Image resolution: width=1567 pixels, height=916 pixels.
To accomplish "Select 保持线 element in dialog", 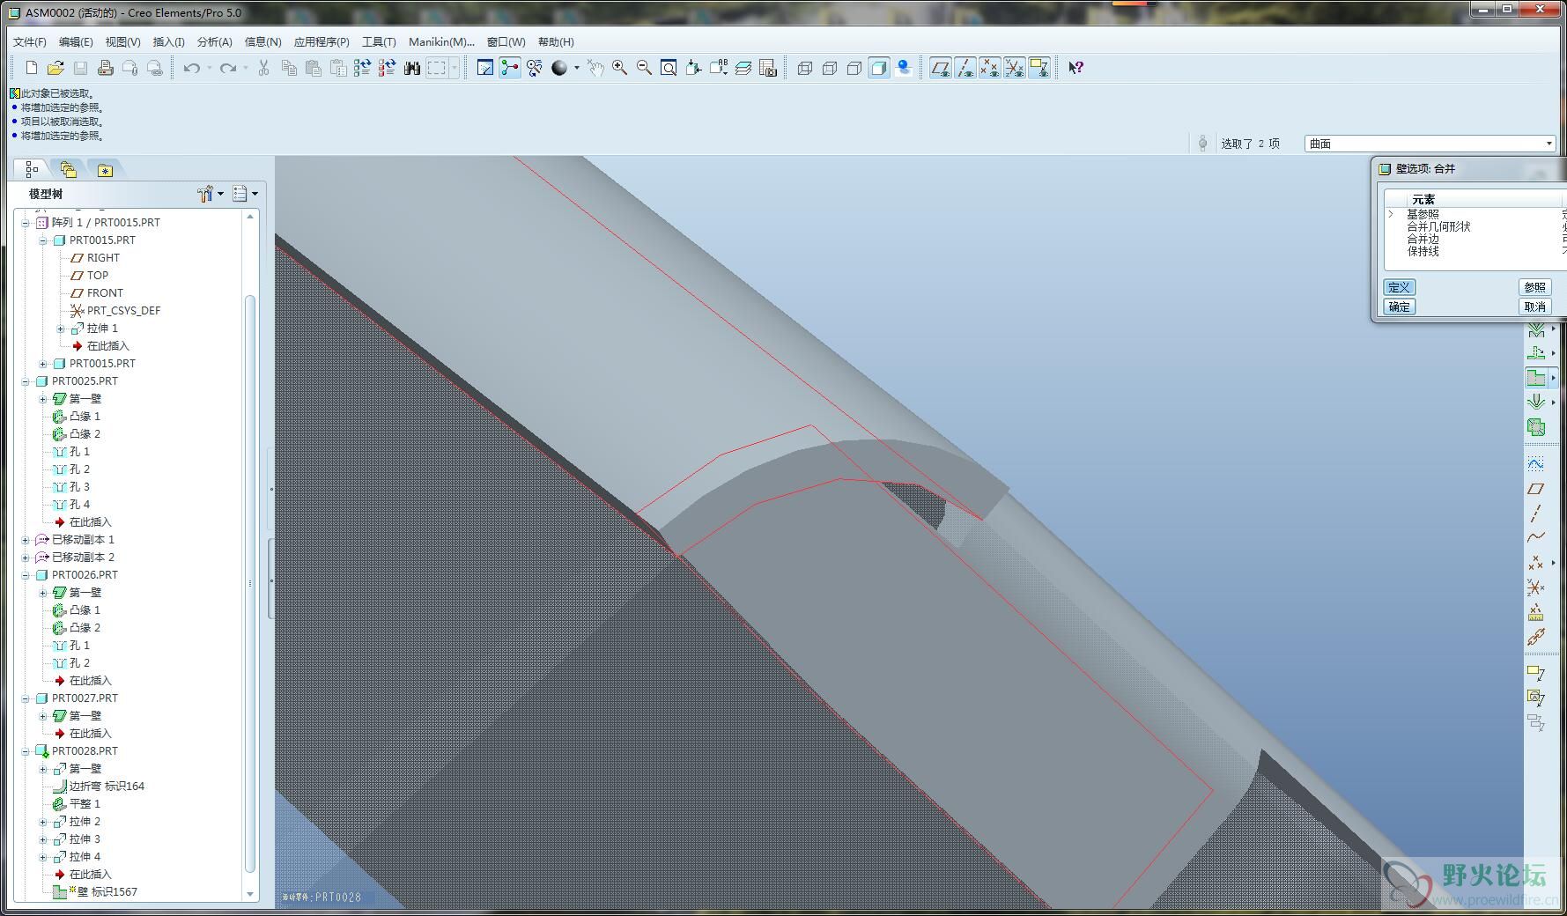I will pyautogui.click(x=1423, y=251).
